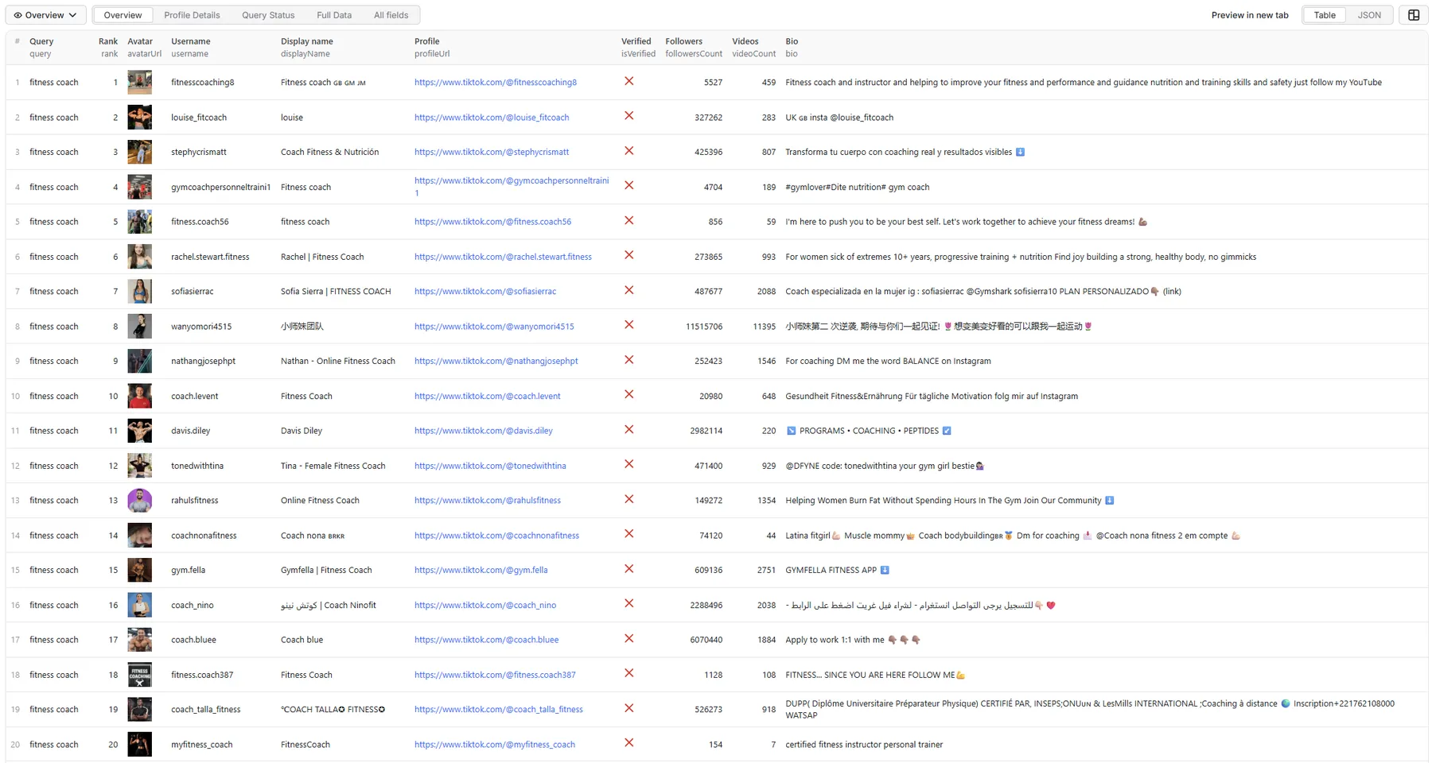The height and width of the screenshot is (763, 1432).
Task: Click the not-verified X icon for coach.levent
Action: (629, 395)
